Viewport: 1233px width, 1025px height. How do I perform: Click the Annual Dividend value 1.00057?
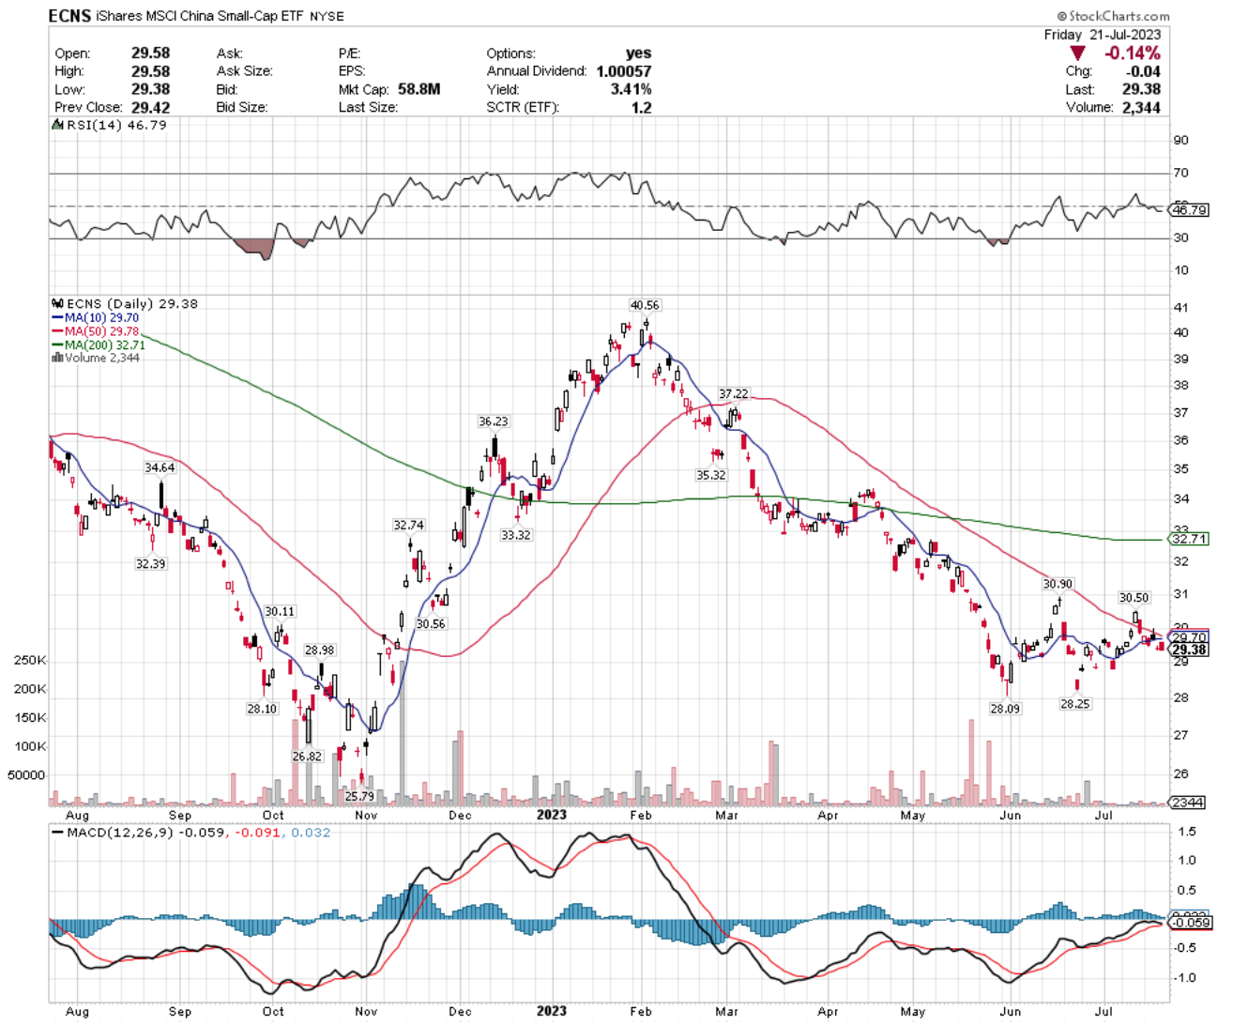[623, 71]
